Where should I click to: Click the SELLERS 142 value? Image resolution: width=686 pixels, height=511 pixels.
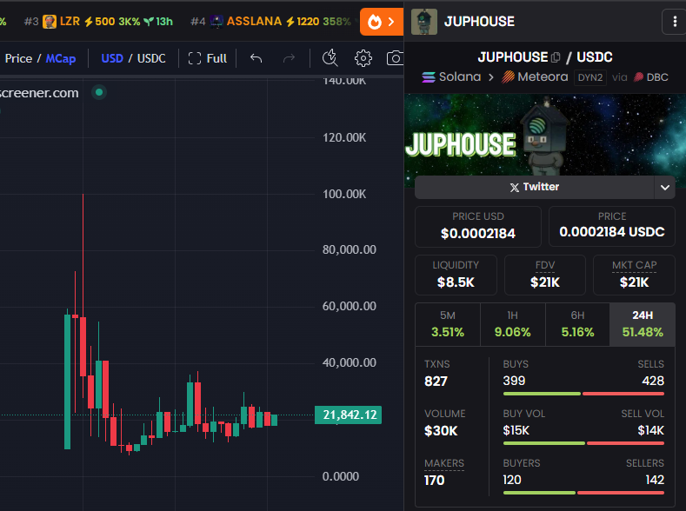point(655,480)
